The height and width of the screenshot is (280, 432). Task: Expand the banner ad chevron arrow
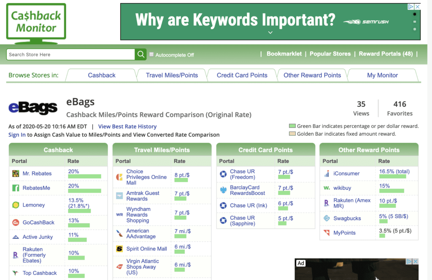(270, 32)
